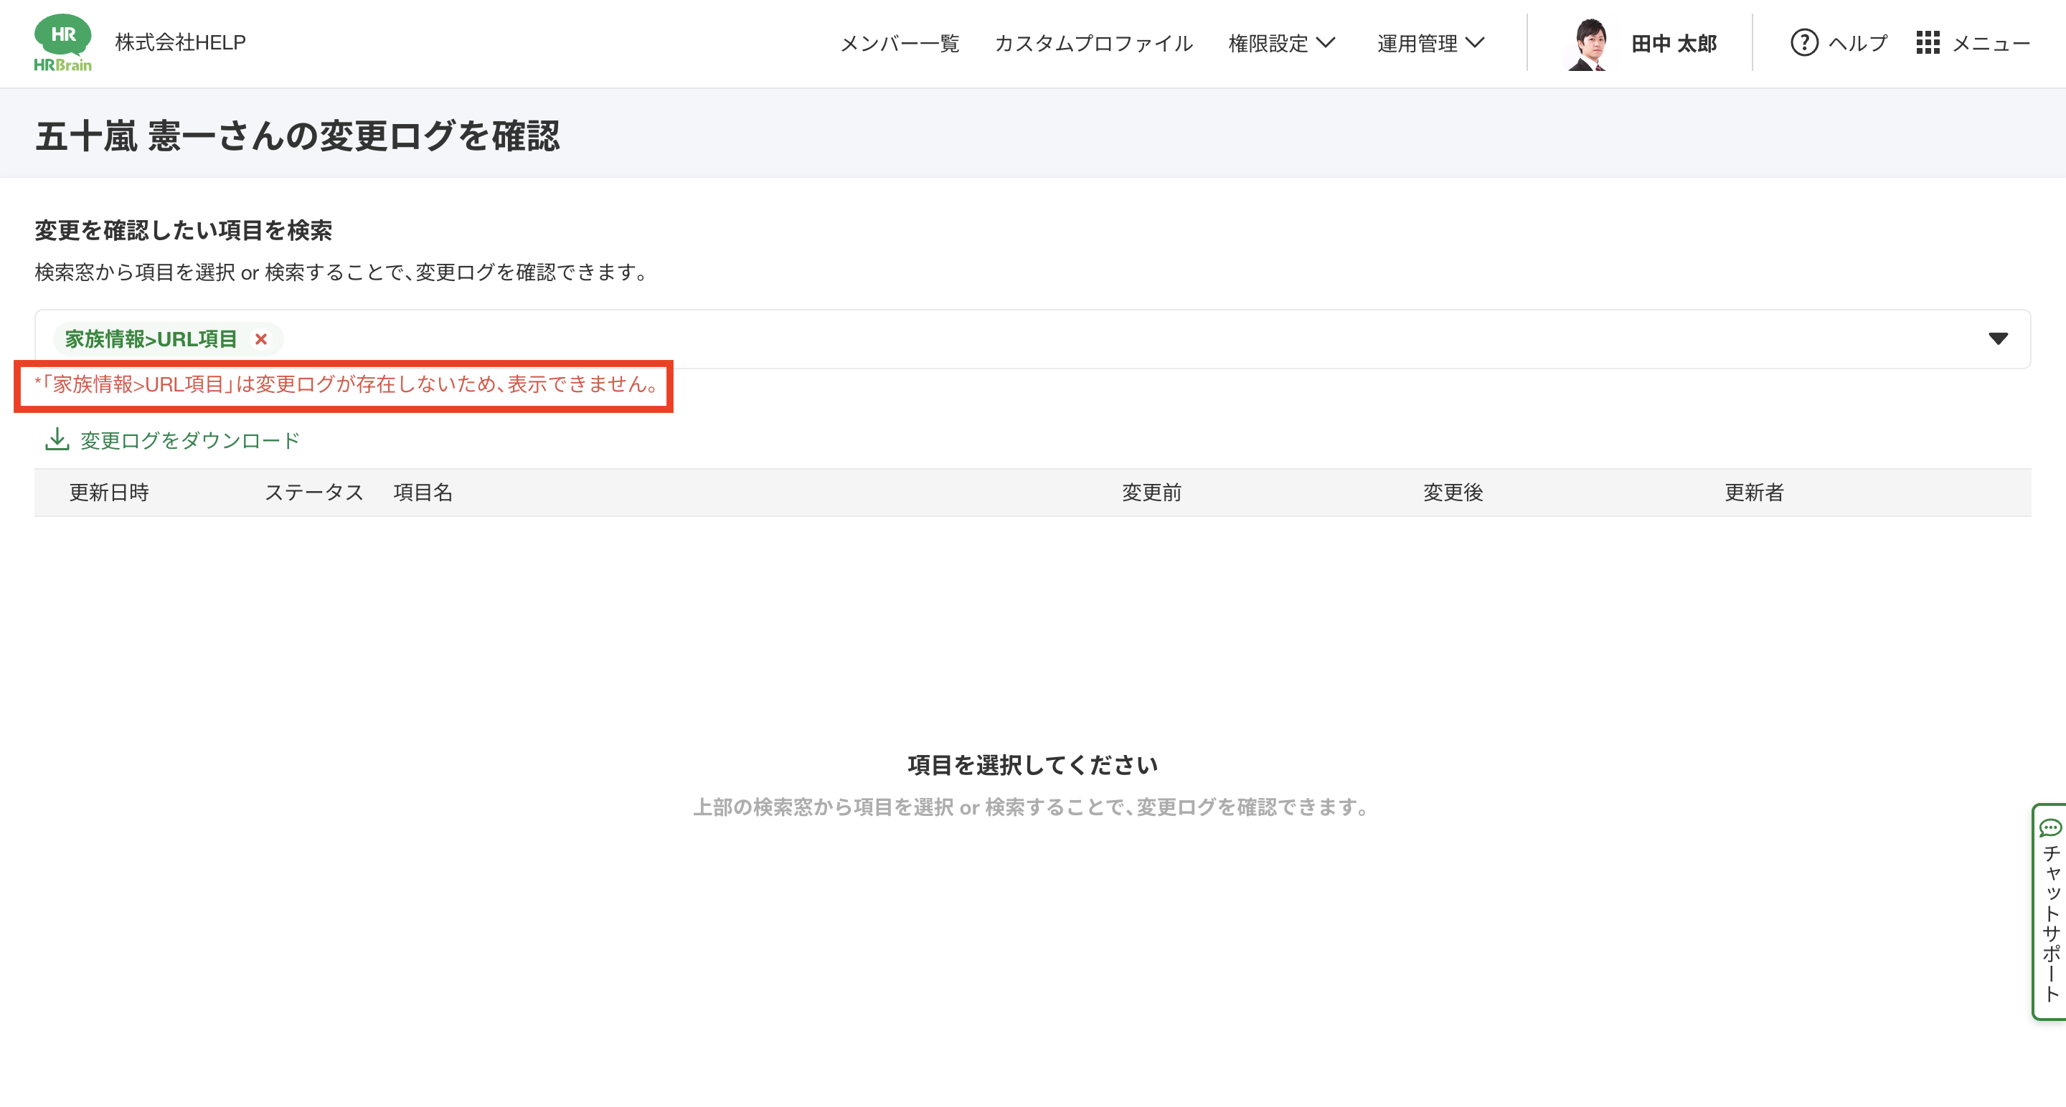This screenshot has height=1107, width=2066.
Task: Go to カスタムプロファイル menu item
Action: click(x=1093, y=43)
